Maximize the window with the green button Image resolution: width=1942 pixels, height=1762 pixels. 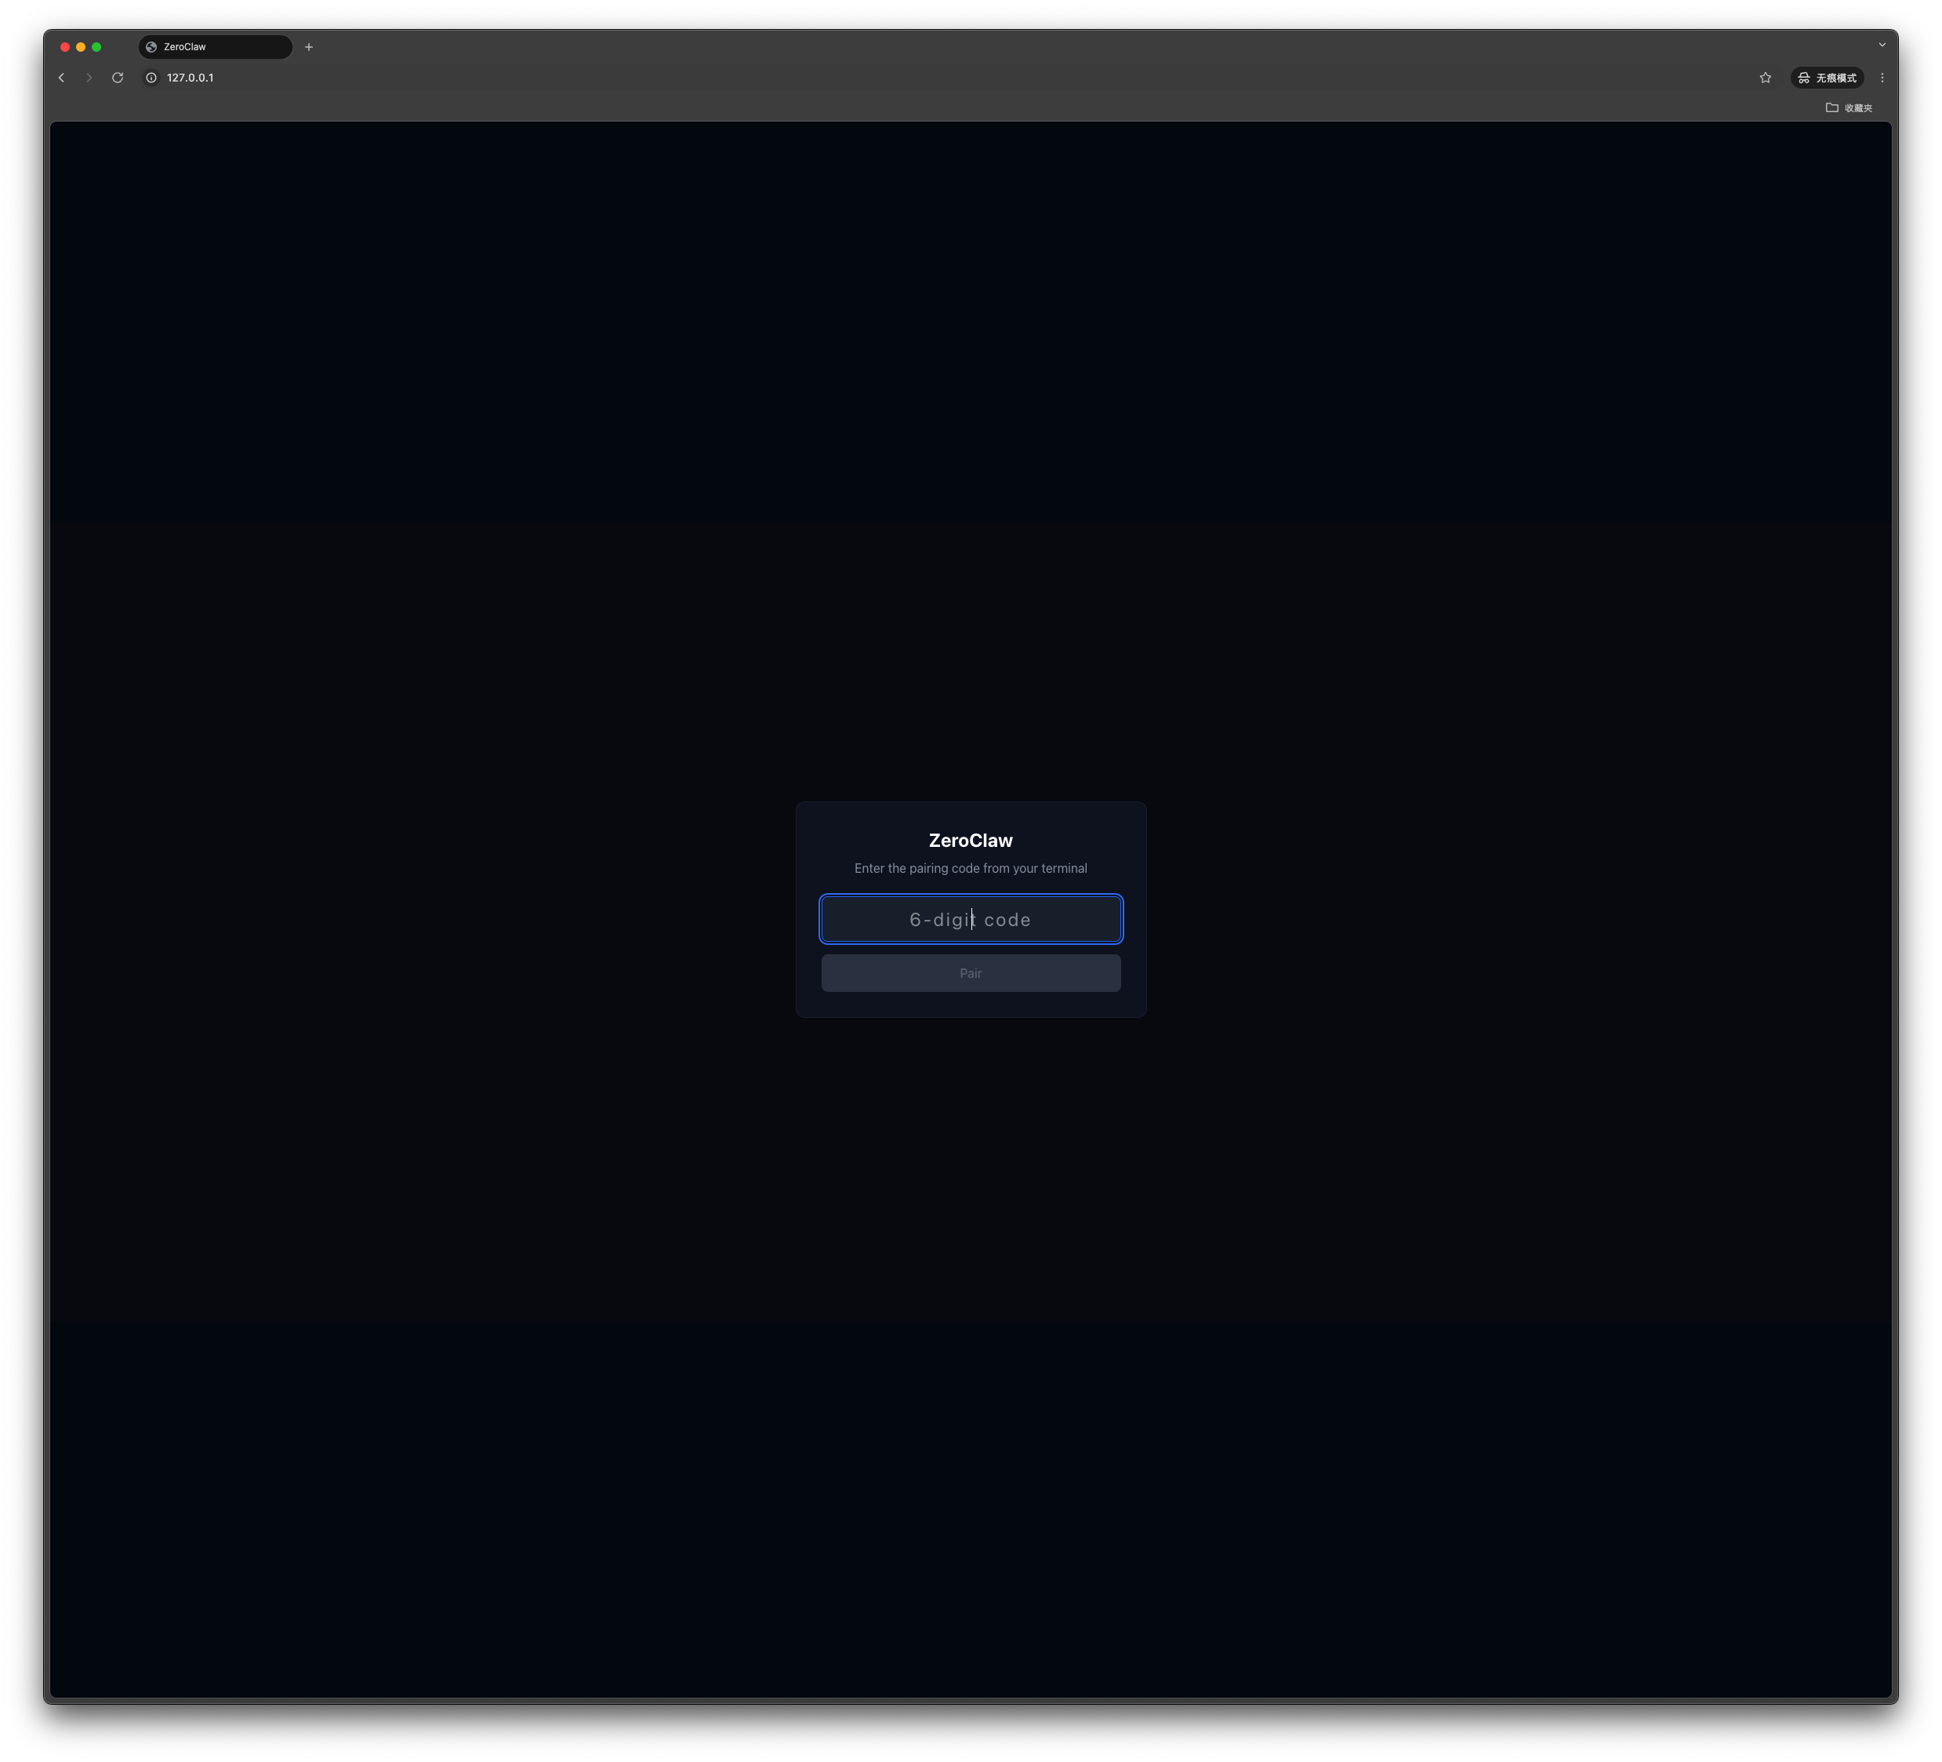pyautogui.click(x=96, y=46)
